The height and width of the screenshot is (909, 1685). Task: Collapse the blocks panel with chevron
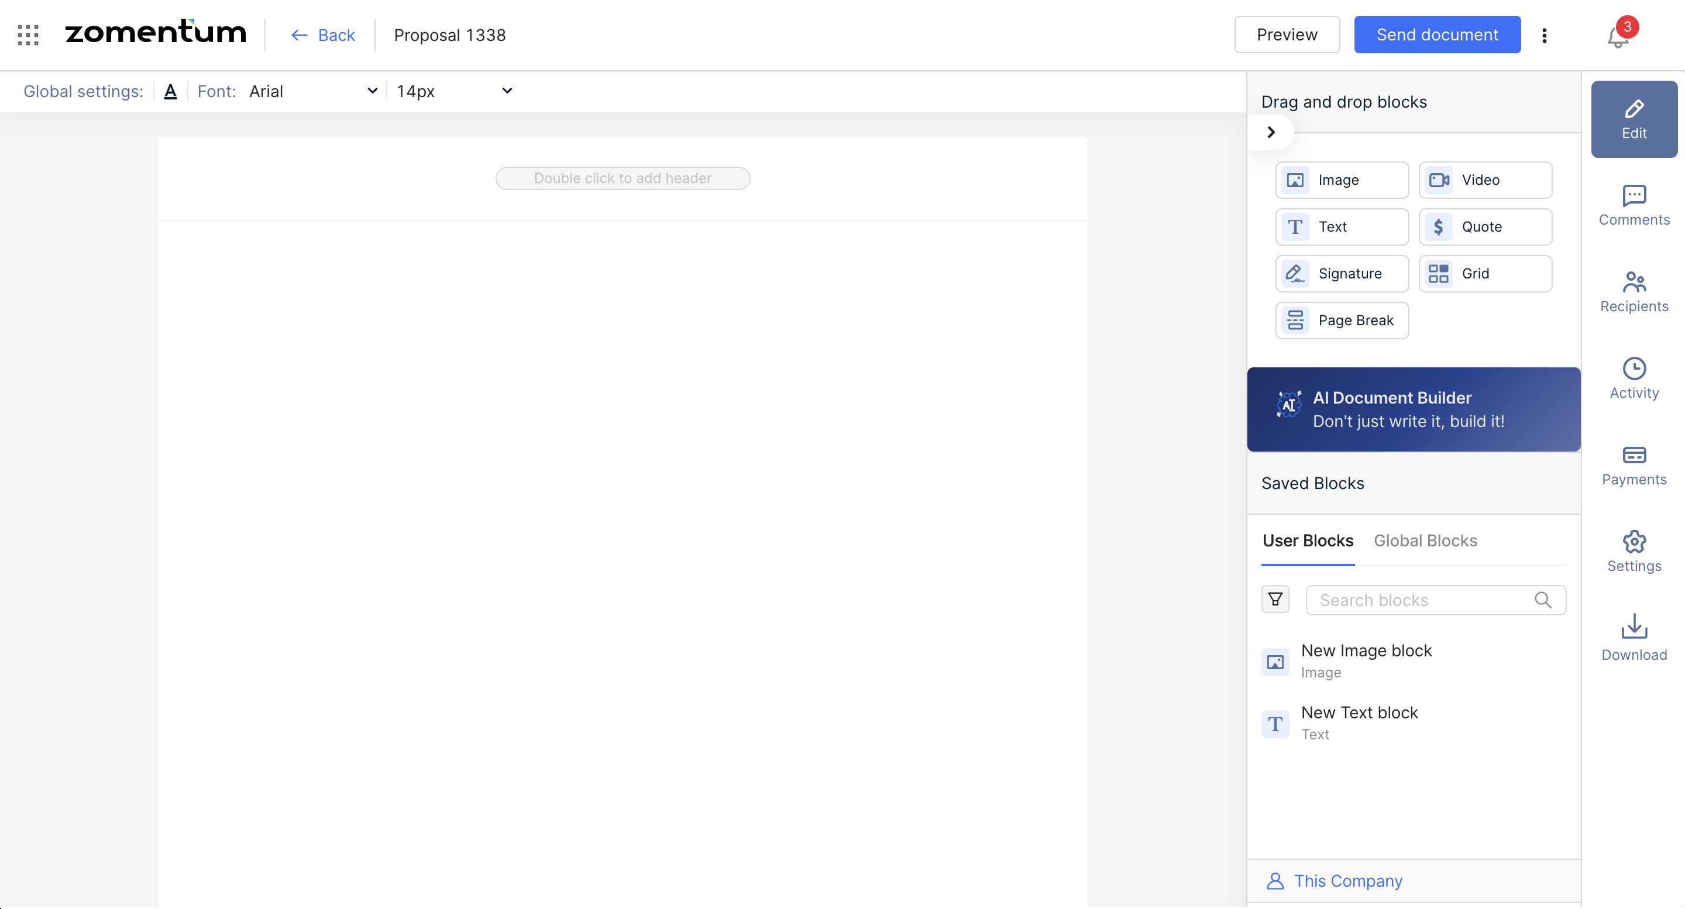click(x=1271, y=132)
